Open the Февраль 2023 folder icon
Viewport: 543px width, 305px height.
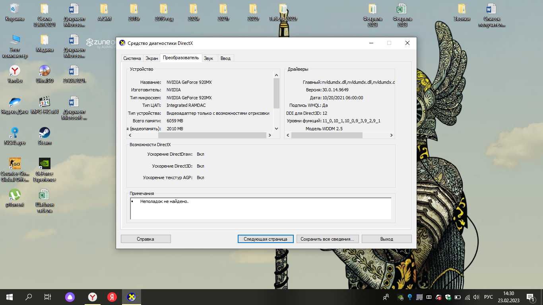[372, 15]
